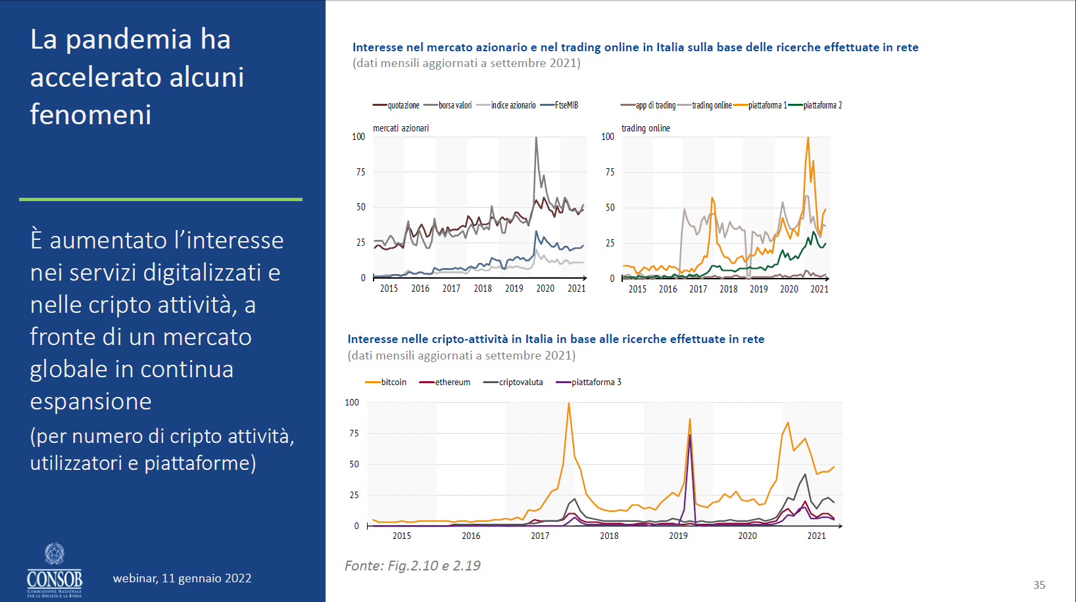This screenshot has width=1076, height=602.
Task: Click the chart title 'Interesse nel mercato azionario e nel trading online'
Action: tap(635, 47)
